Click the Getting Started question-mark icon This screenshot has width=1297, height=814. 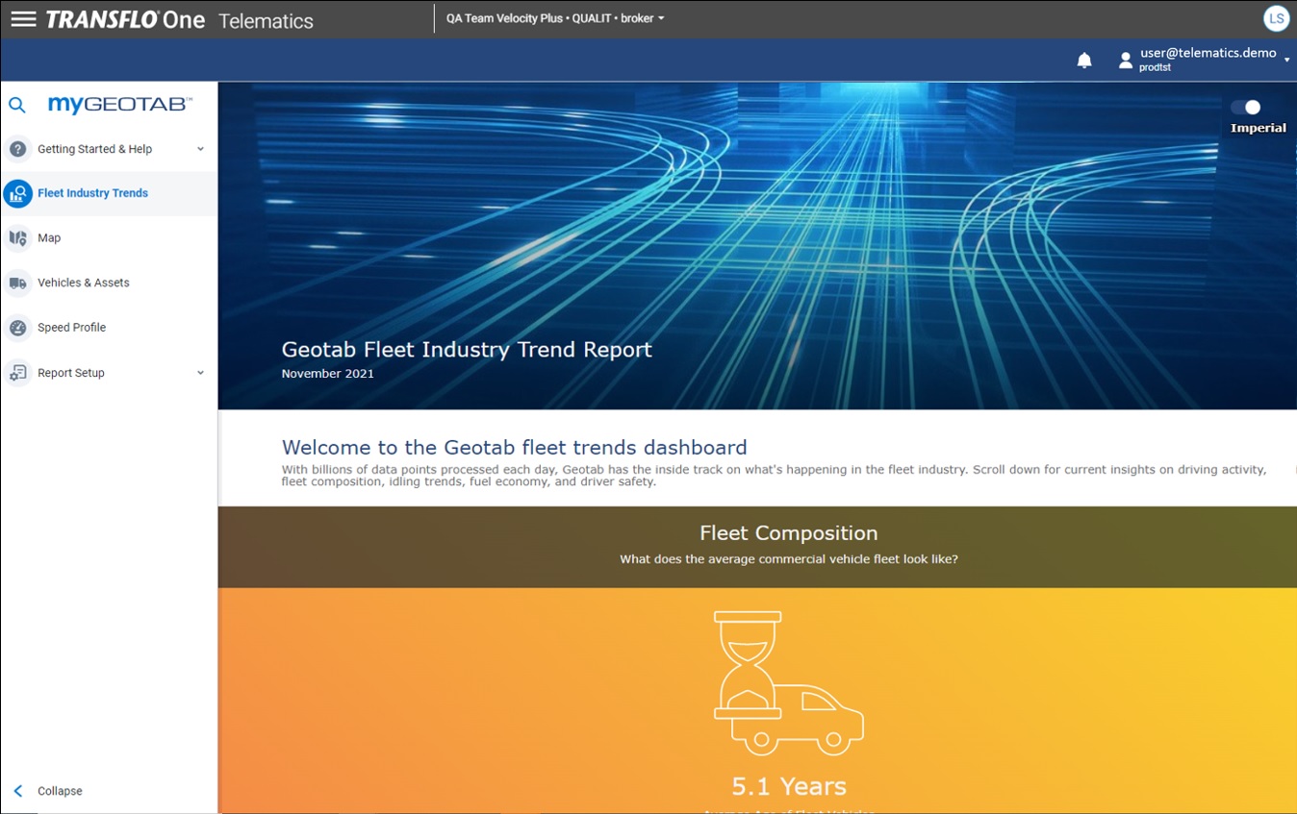coord(17,149)
